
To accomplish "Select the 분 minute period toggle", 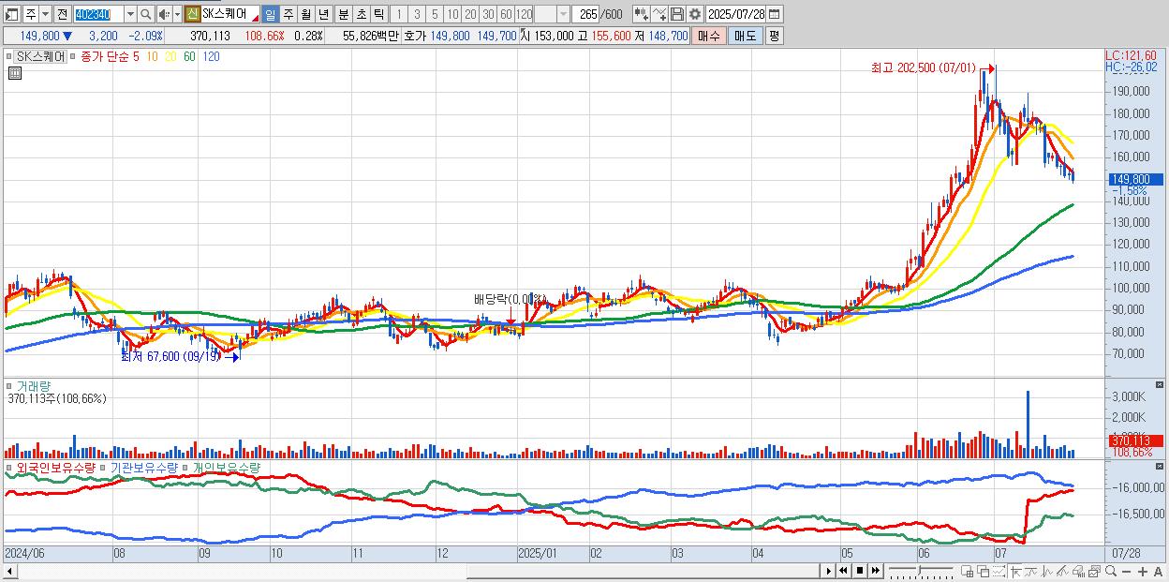I will (343, 14).
